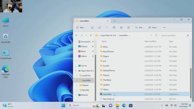Go forward with the right arrow button
Screen dimensions: 194x109
82,35
